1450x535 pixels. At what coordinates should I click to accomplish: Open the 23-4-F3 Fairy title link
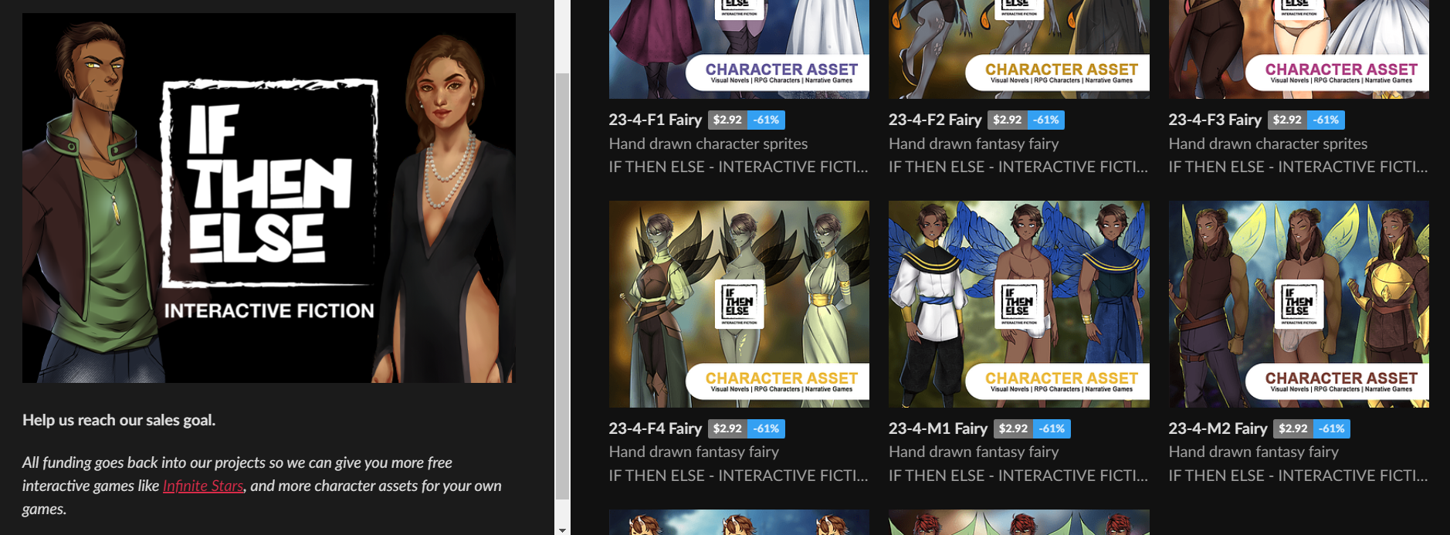(x=1215, y=120)
